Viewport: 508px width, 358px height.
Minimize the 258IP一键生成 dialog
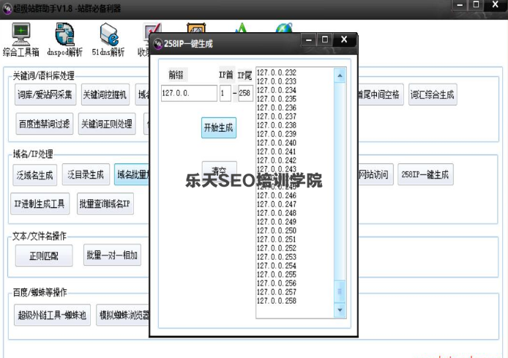click(x=309, y=40)
